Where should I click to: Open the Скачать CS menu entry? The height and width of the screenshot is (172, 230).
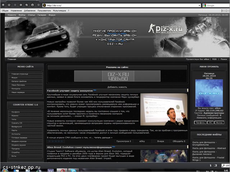[x=26, y=123]
